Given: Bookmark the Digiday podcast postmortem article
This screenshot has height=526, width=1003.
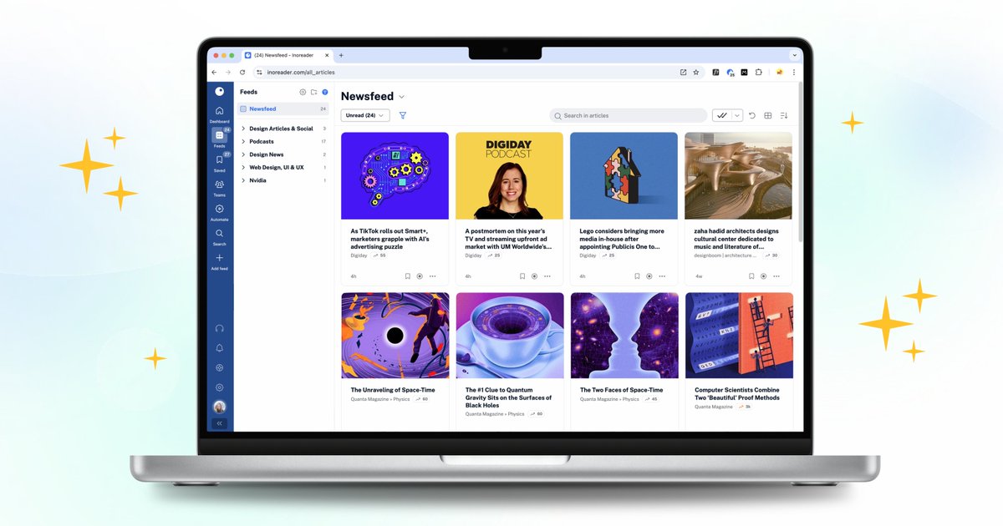Looking at the screenshot, I should (x=522, y=276).
